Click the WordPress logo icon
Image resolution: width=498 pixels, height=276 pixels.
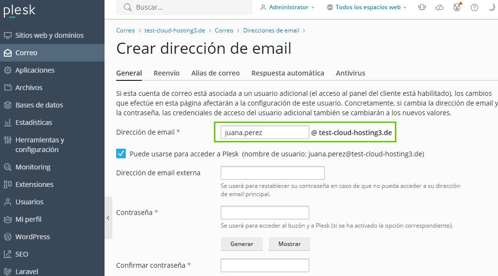(8, 237)
